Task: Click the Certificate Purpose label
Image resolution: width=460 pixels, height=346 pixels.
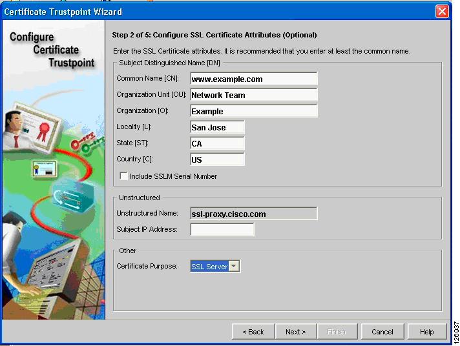Action: point(147,266)
